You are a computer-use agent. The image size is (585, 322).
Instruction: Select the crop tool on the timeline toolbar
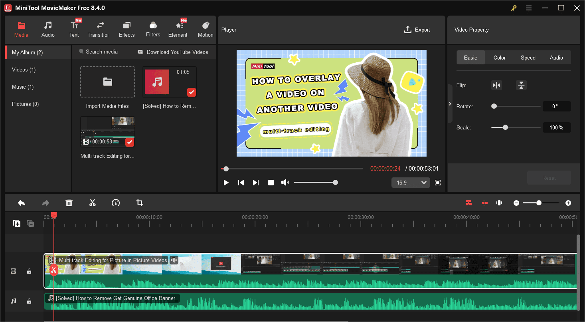[x=139, y=203]
